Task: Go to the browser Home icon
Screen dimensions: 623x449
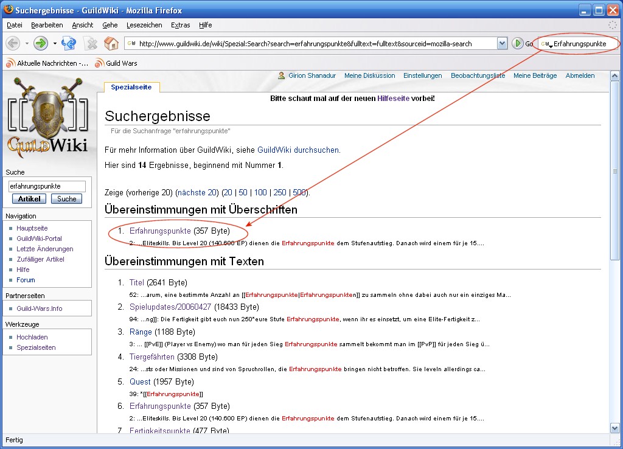Action: click(x=111, y=43)
